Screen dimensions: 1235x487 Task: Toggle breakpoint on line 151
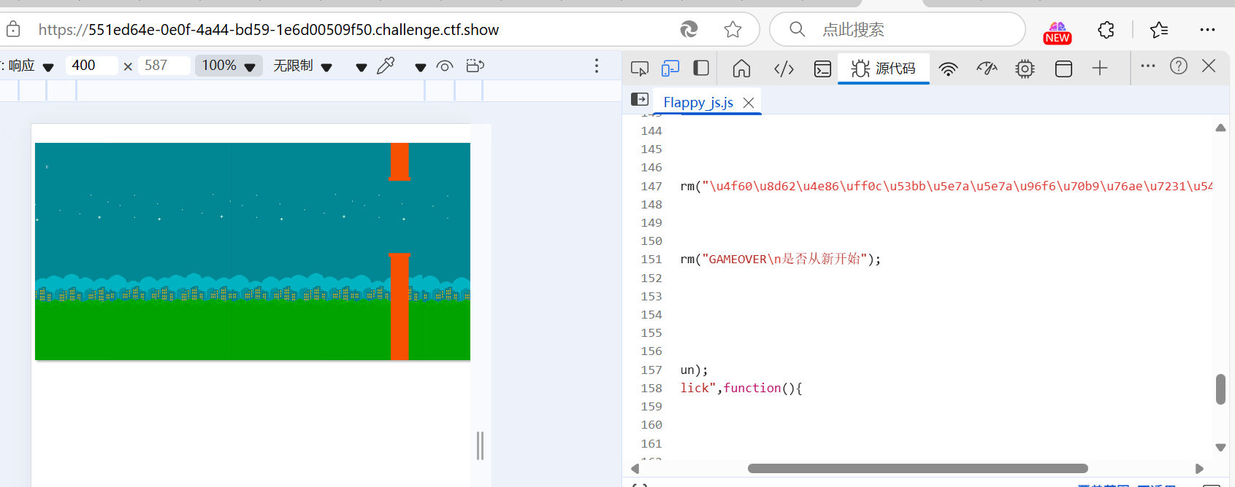[x=651, y=260]
